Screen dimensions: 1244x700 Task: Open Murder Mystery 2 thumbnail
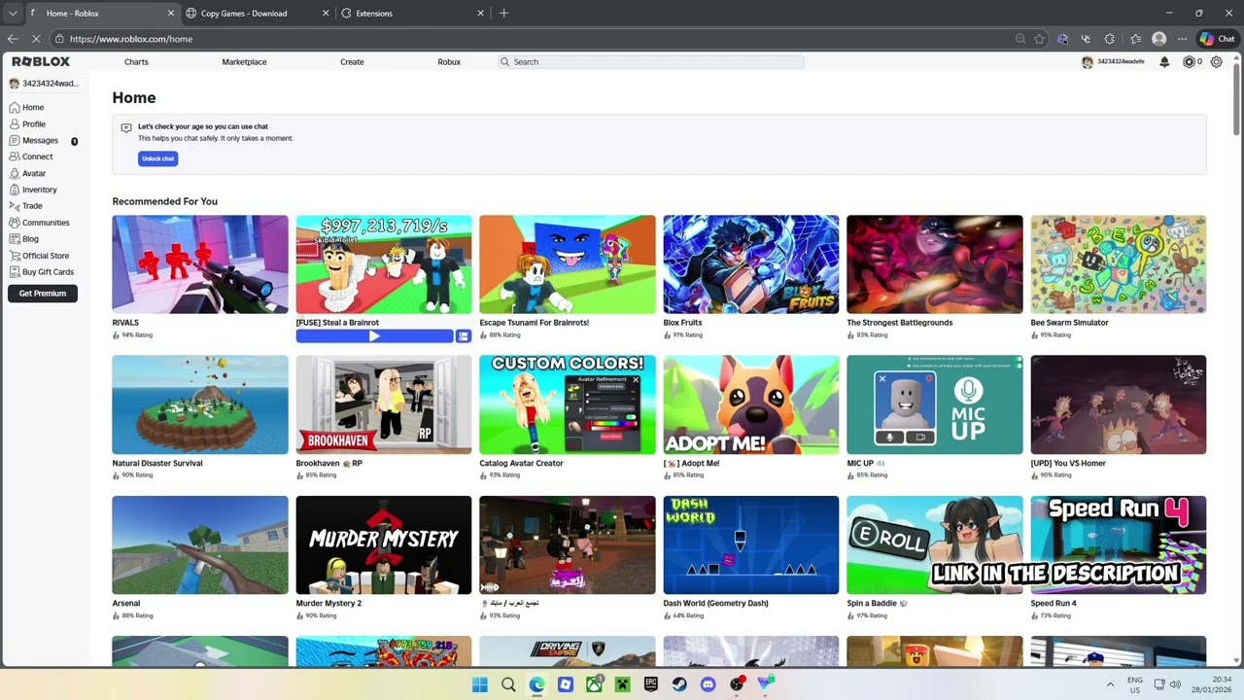384,545
